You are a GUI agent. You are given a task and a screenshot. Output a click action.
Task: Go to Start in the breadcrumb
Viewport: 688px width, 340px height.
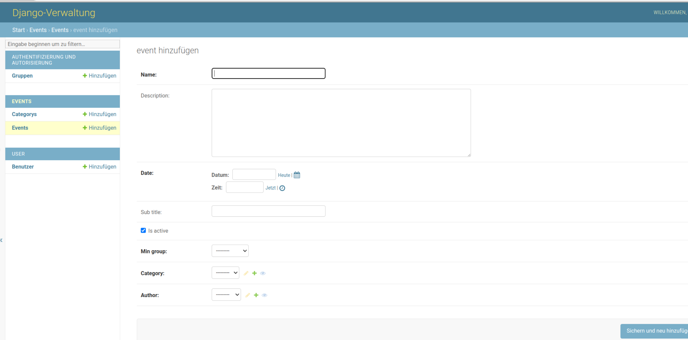tap(18, 30)
